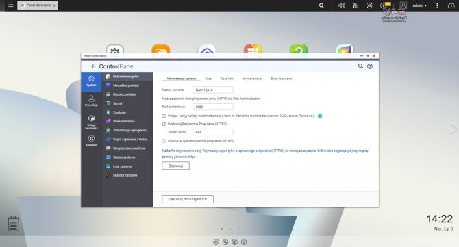Open the main hamburger menu

pos(10,5)
